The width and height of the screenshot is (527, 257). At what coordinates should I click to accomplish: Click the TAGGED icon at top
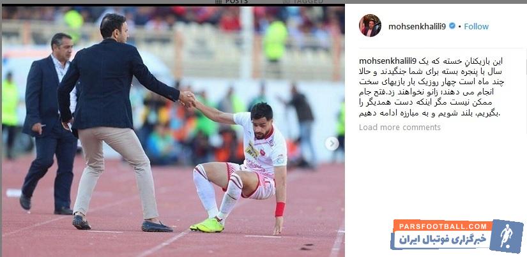pyautogui.click(x=286, y=2)
